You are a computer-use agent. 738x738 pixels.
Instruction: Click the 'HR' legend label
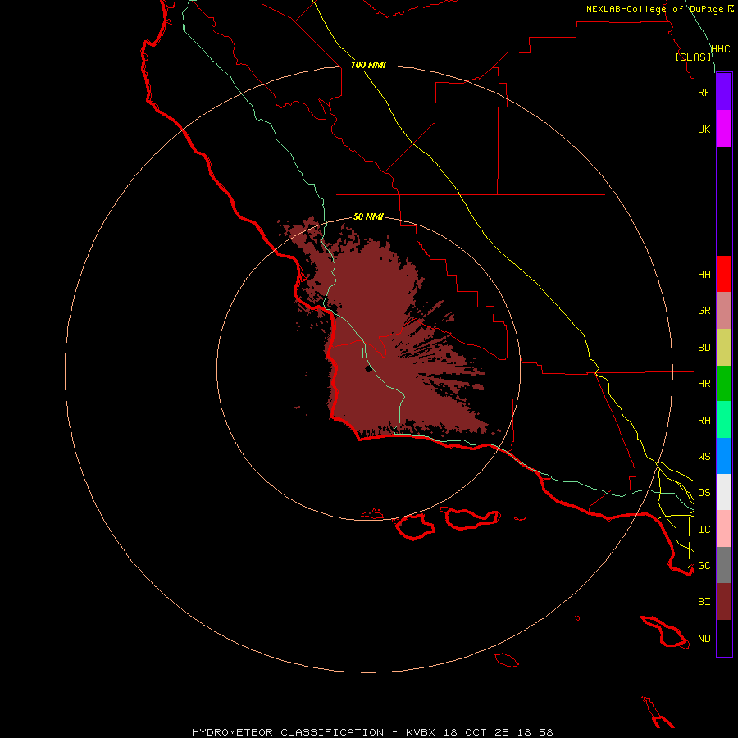click(704, 384)
